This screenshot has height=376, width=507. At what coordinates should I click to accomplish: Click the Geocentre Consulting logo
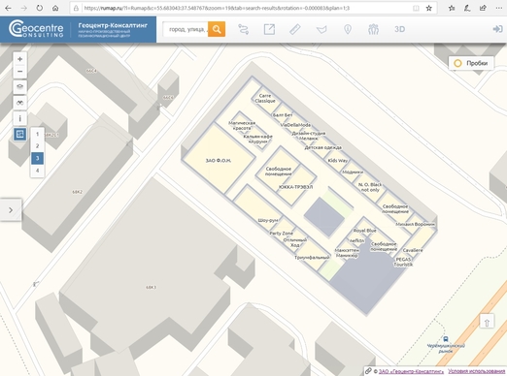coord(36,29)
